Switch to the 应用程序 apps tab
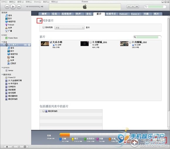170x149 pixels. 66,14
